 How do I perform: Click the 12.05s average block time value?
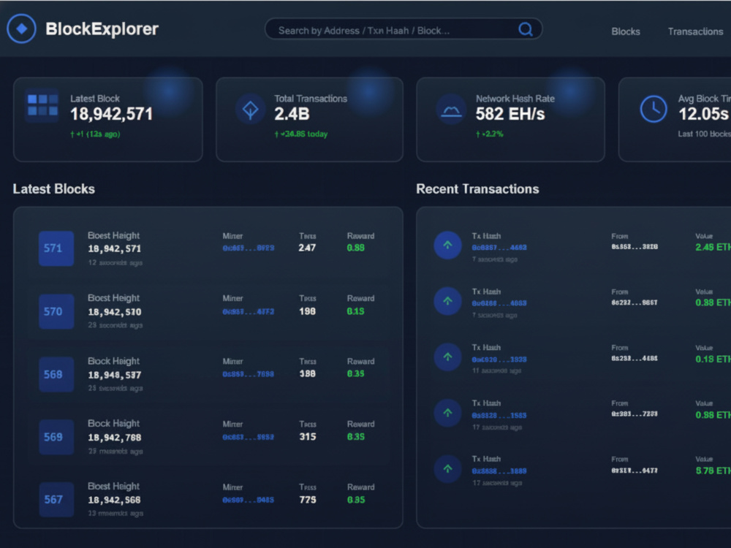(x=704, y=114)
